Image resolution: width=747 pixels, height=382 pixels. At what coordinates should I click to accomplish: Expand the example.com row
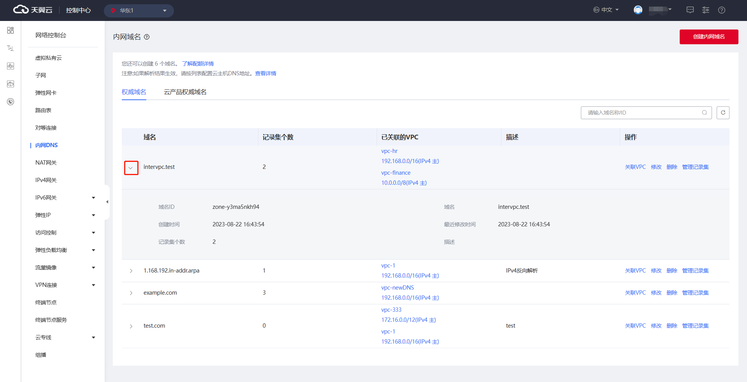(131, 293)
